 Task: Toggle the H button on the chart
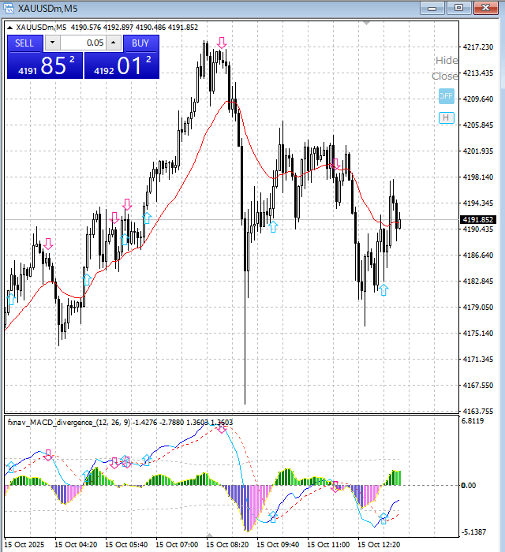[x=447, y=117]
